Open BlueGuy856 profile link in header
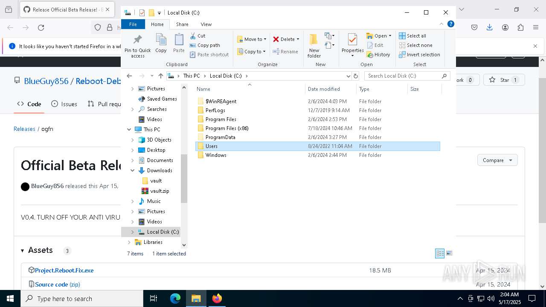The image size is (546, 307). coord(46,81)
